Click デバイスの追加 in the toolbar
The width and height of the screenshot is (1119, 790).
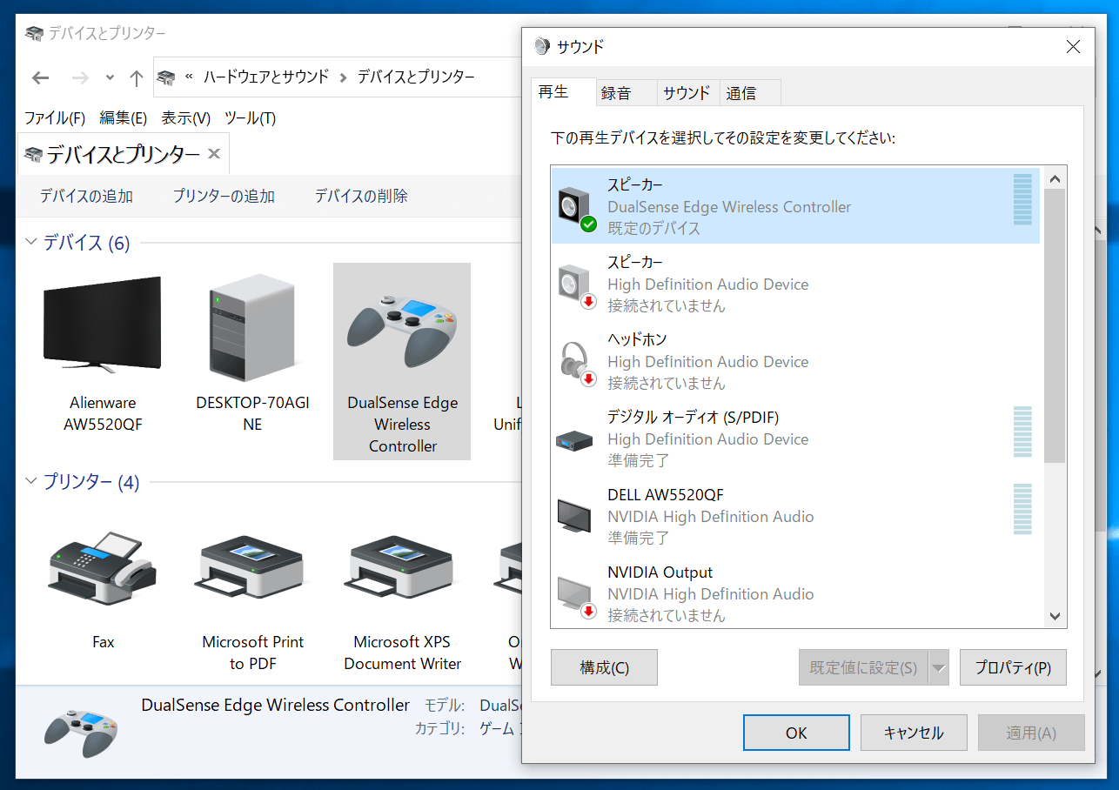pos(86,196)
